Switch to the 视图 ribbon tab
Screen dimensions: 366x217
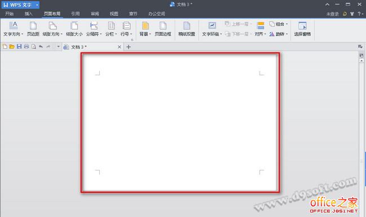click(114, 13)
